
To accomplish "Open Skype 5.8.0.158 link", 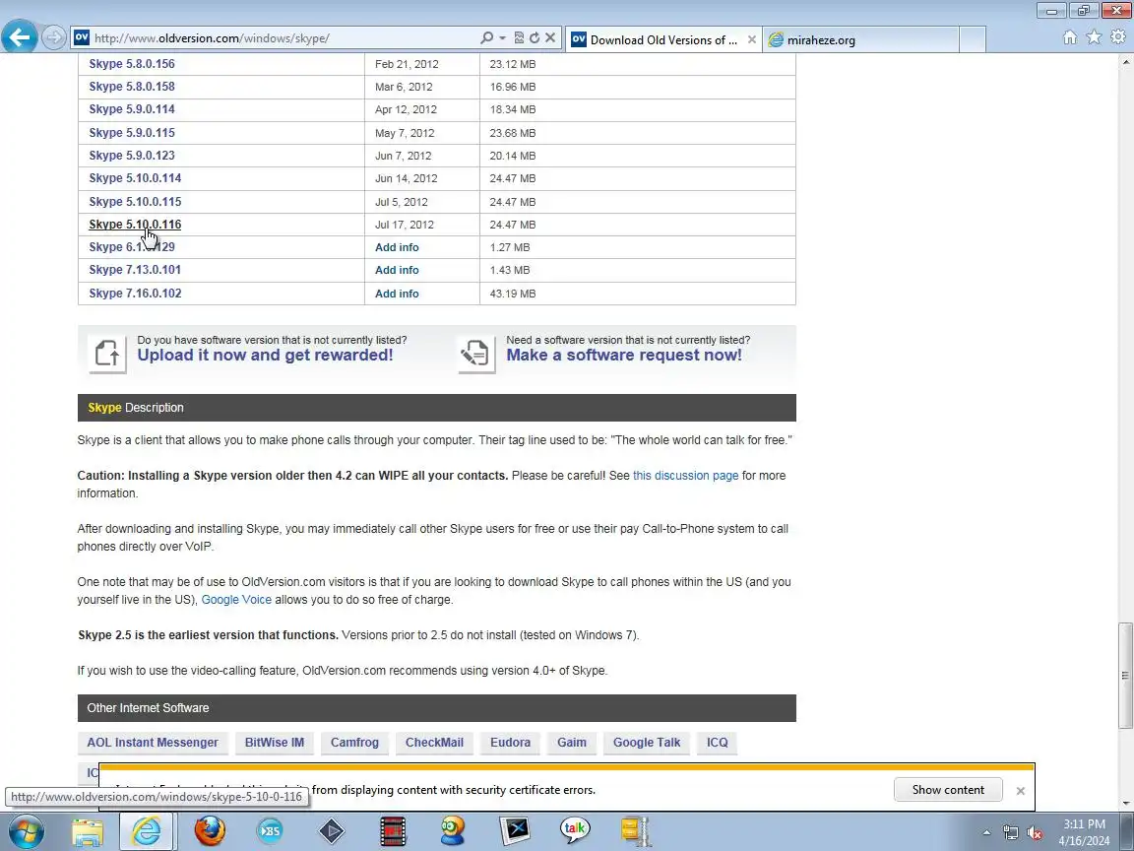I will (132, 86).
